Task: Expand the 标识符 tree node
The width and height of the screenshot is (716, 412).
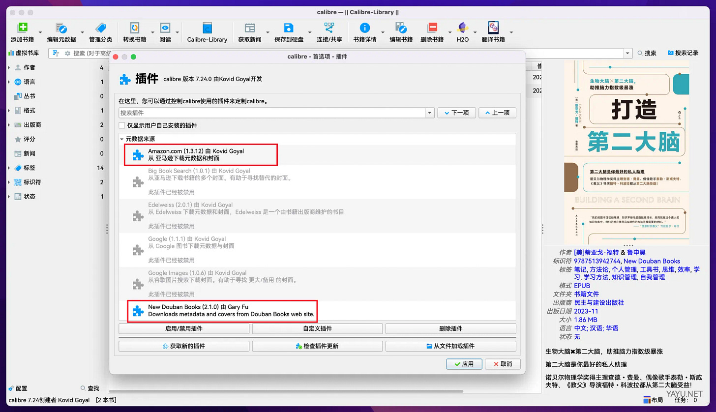Action: pos(9,182)
